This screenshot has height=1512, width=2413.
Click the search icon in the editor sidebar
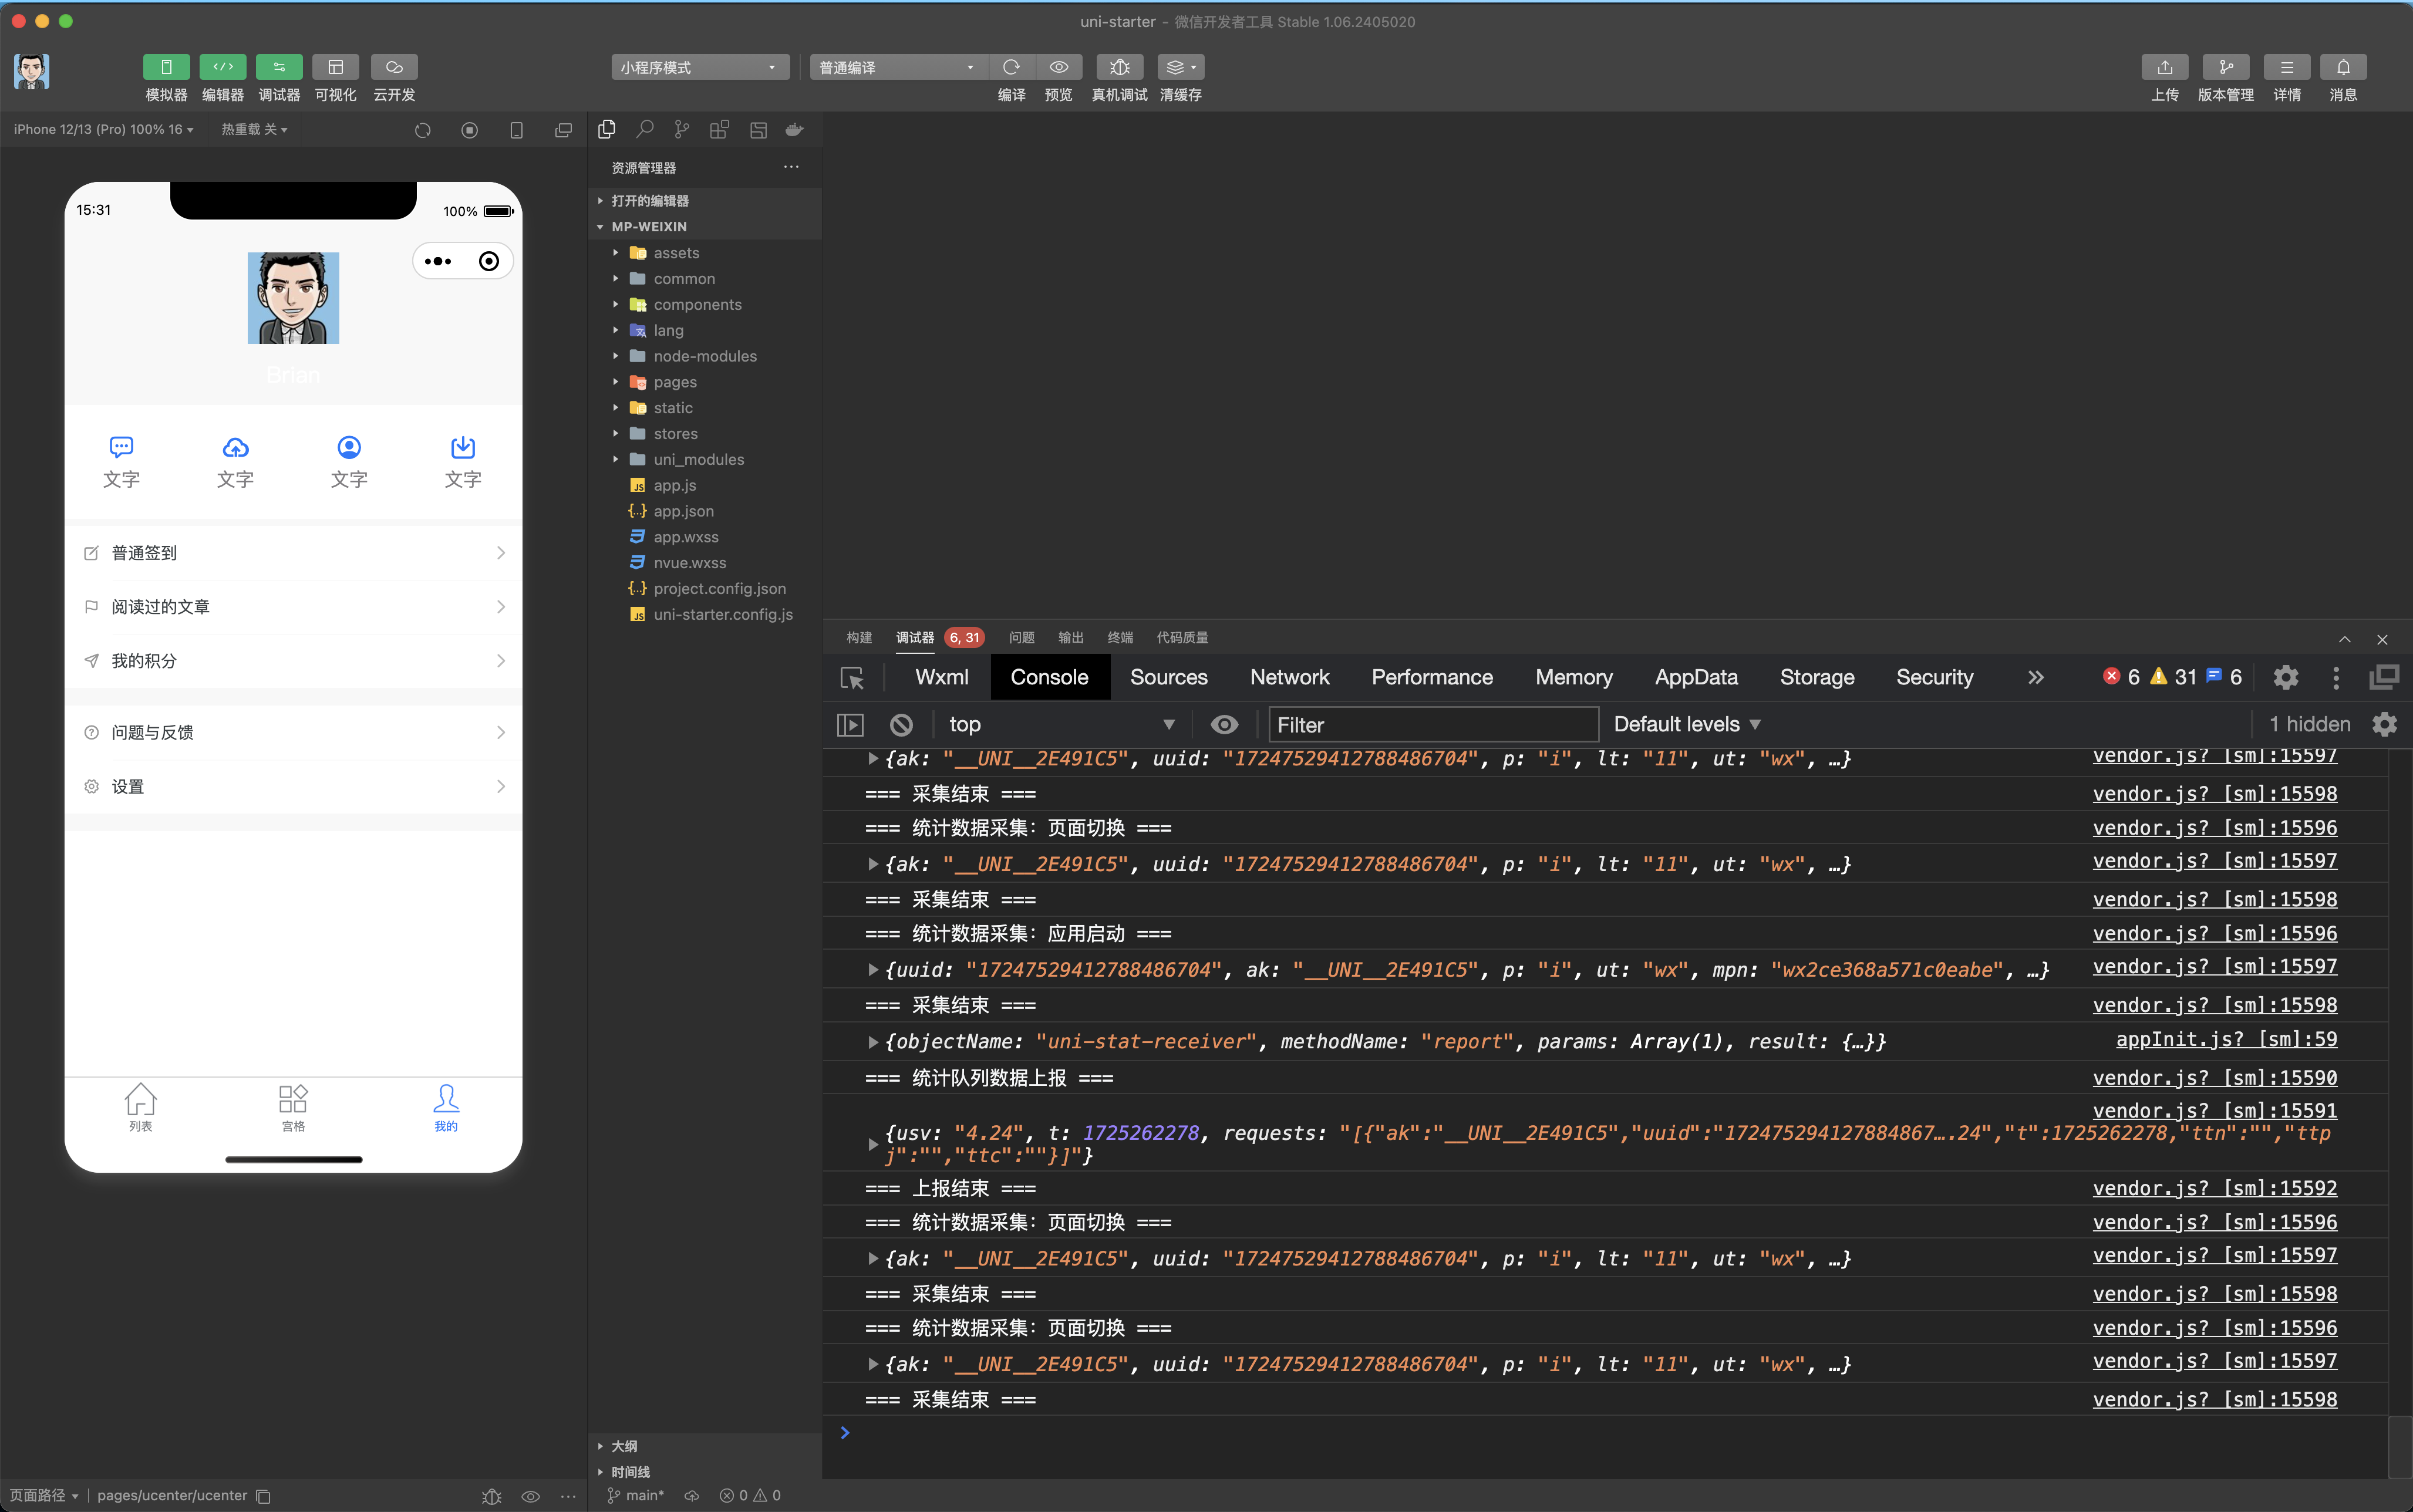(x=645, y=130)
